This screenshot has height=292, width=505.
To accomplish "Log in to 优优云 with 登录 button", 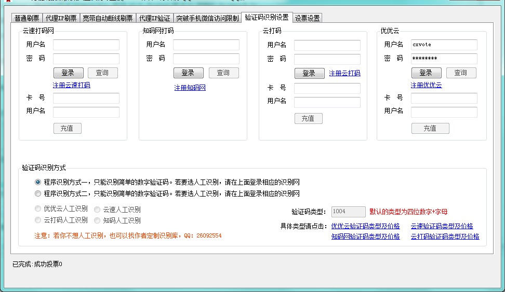I will pos(426,73).
